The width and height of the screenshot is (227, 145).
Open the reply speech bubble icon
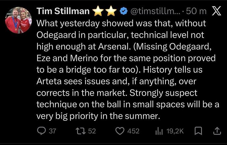point(41,131)
